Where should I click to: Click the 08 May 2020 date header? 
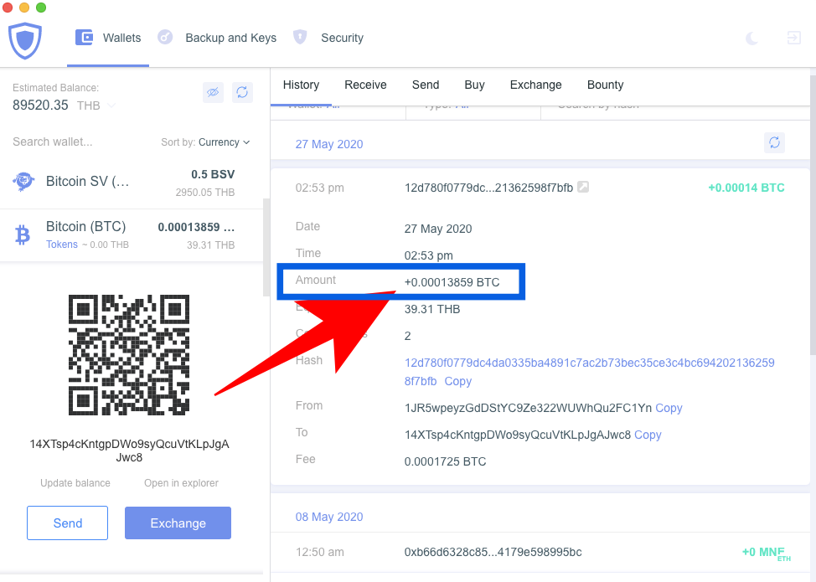(329, 517)
